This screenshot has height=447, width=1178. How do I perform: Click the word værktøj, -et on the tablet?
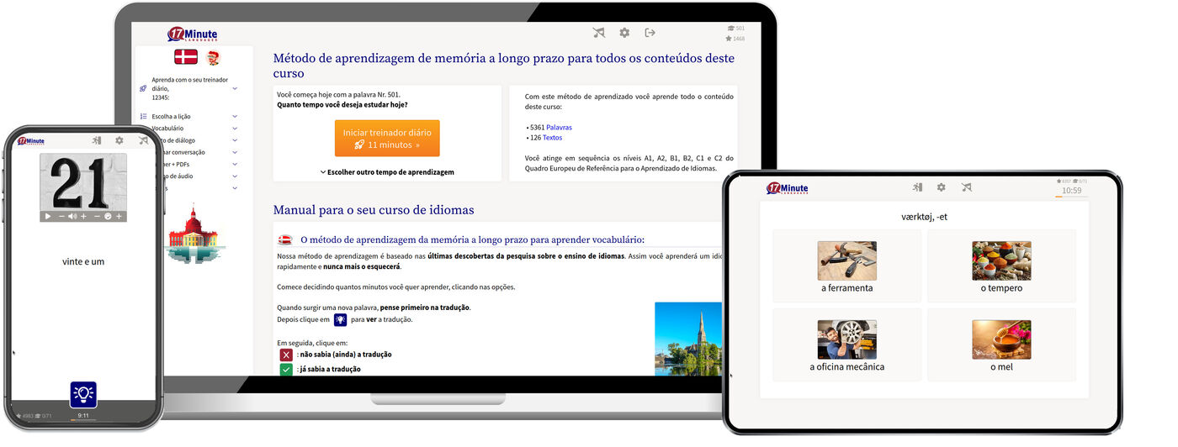coord(924,217)
